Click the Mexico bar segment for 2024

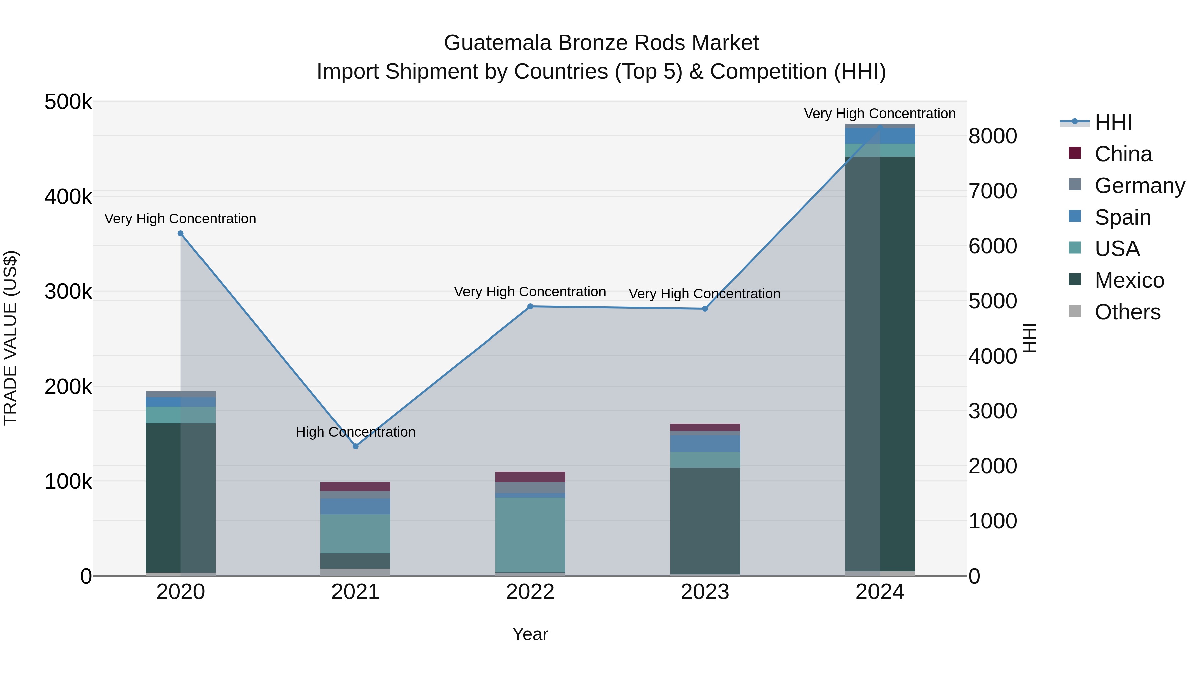click(880, 364)
